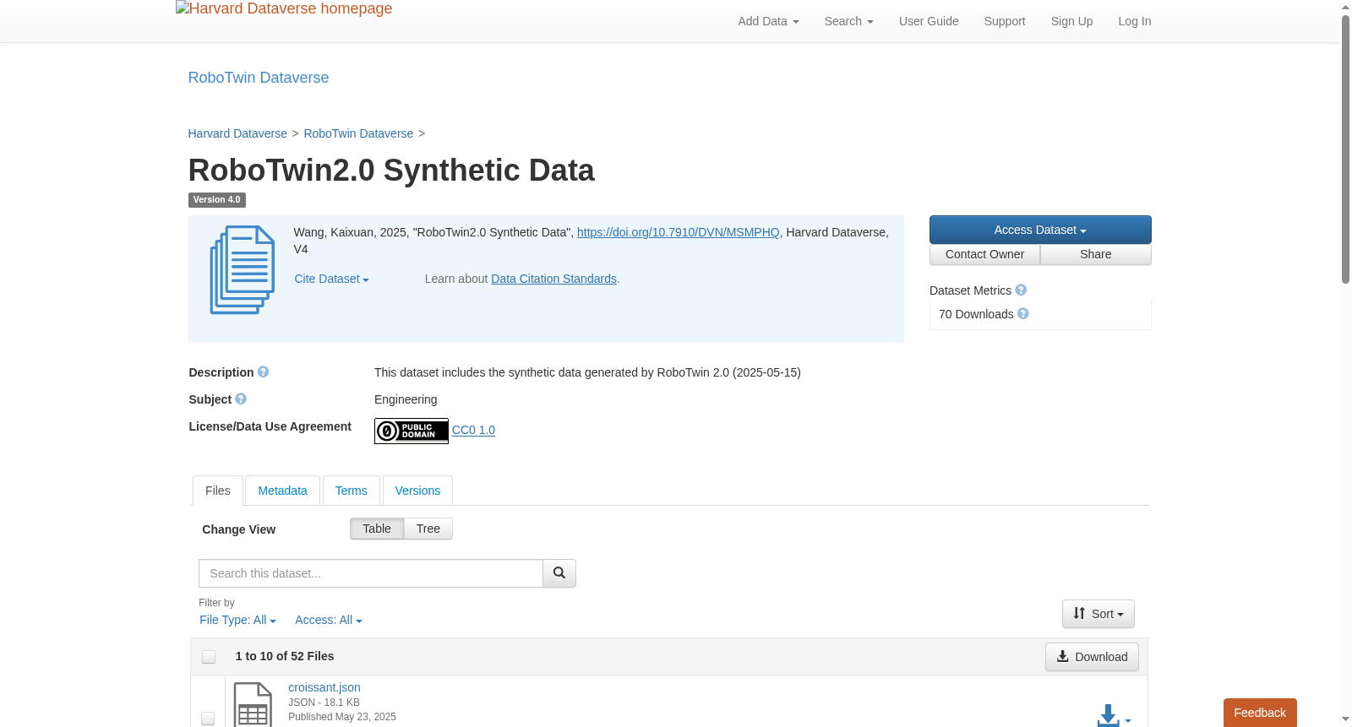1352x727 pixels.
Task: Click RoboTwin Dataverse breadcrumb link
Action: 359,133
